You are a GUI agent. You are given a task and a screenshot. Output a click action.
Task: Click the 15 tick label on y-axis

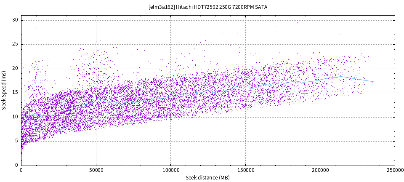click(x=15, y=93)
